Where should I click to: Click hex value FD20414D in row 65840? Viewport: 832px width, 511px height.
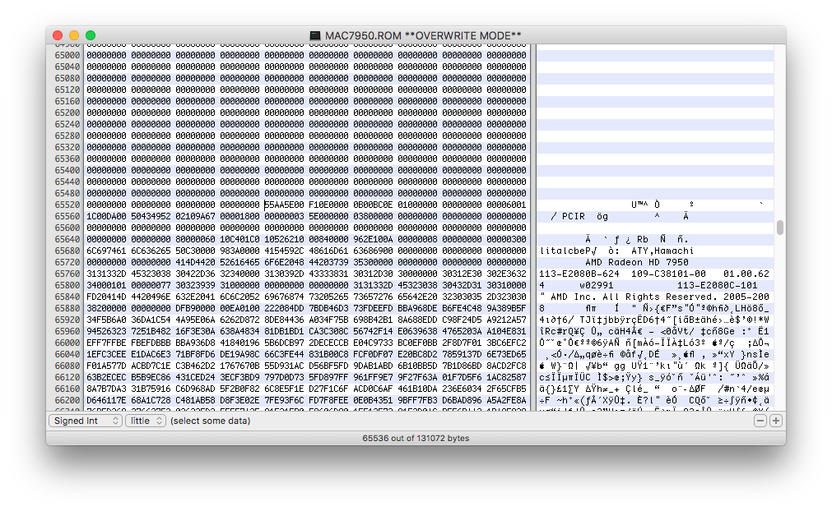pos(107,297)
